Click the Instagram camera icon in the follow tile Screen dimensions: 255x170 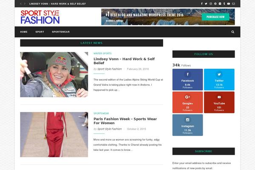(x=187, y=120)
